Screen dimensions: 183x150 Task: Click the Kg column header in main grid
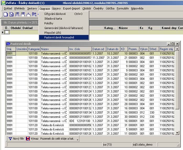pos(154,28)
